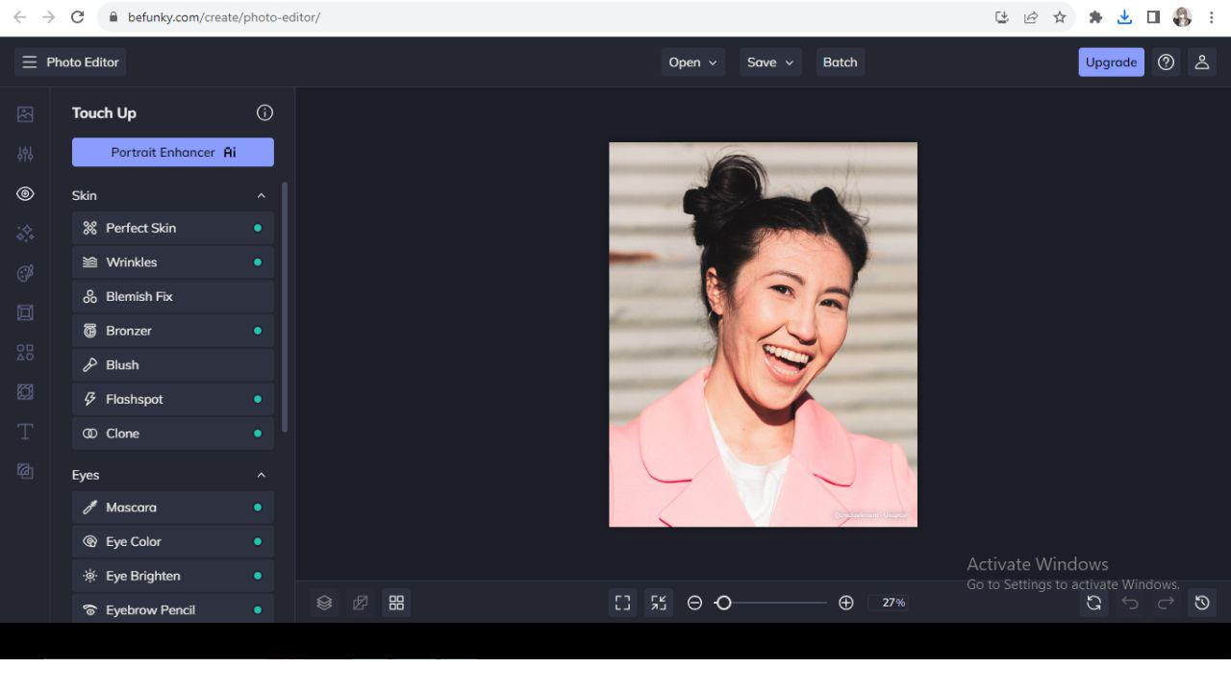This screenshot has width=1231, height=692.
Task: Open the Save dropdown menu
Action: pos(770,62)
